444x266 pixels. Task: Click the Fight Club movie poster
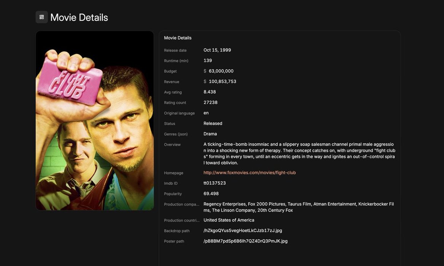tap(95, 120)
